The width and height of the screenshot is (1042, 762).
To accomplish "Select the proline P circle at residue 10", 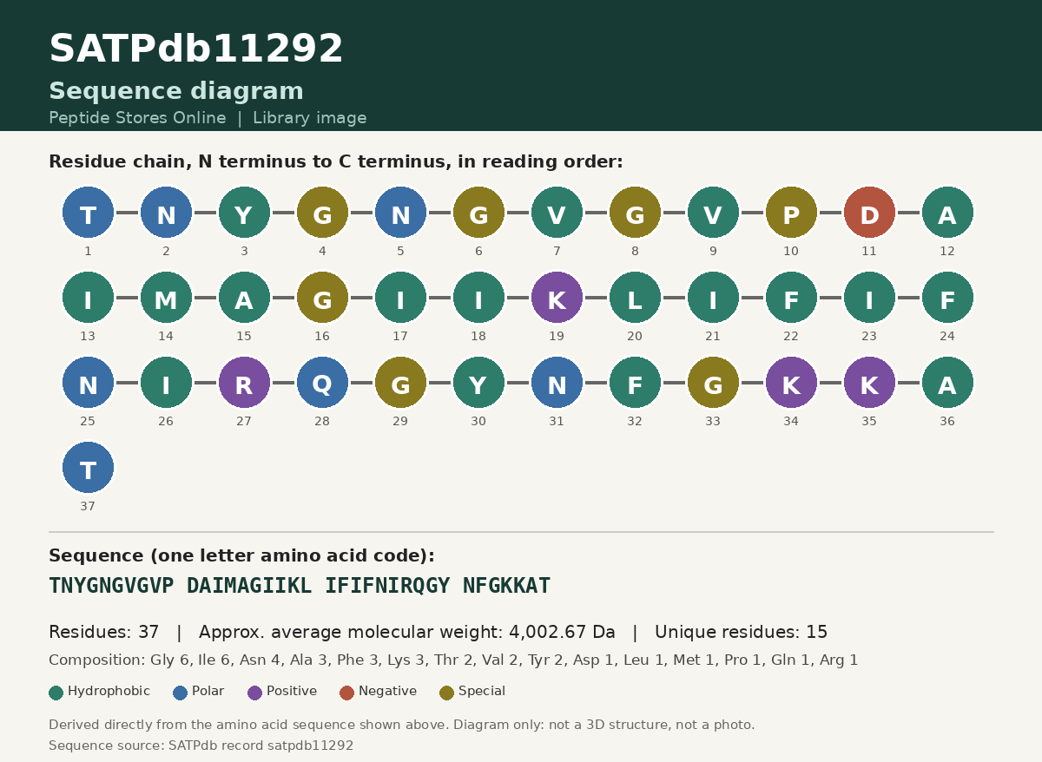I will click(x=791, y=213).
